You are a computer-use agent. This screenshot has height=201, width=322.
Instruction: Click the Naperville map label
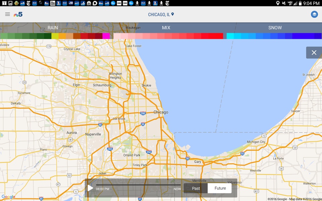(93, 134)
